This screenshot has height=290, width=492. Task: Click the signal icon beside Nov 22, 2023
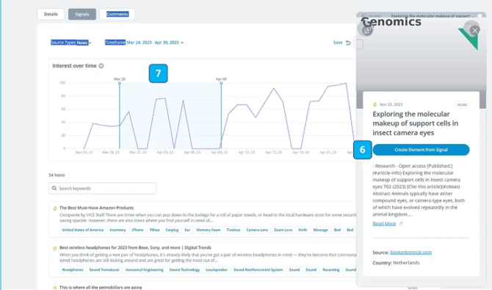(x=375, y=104)
